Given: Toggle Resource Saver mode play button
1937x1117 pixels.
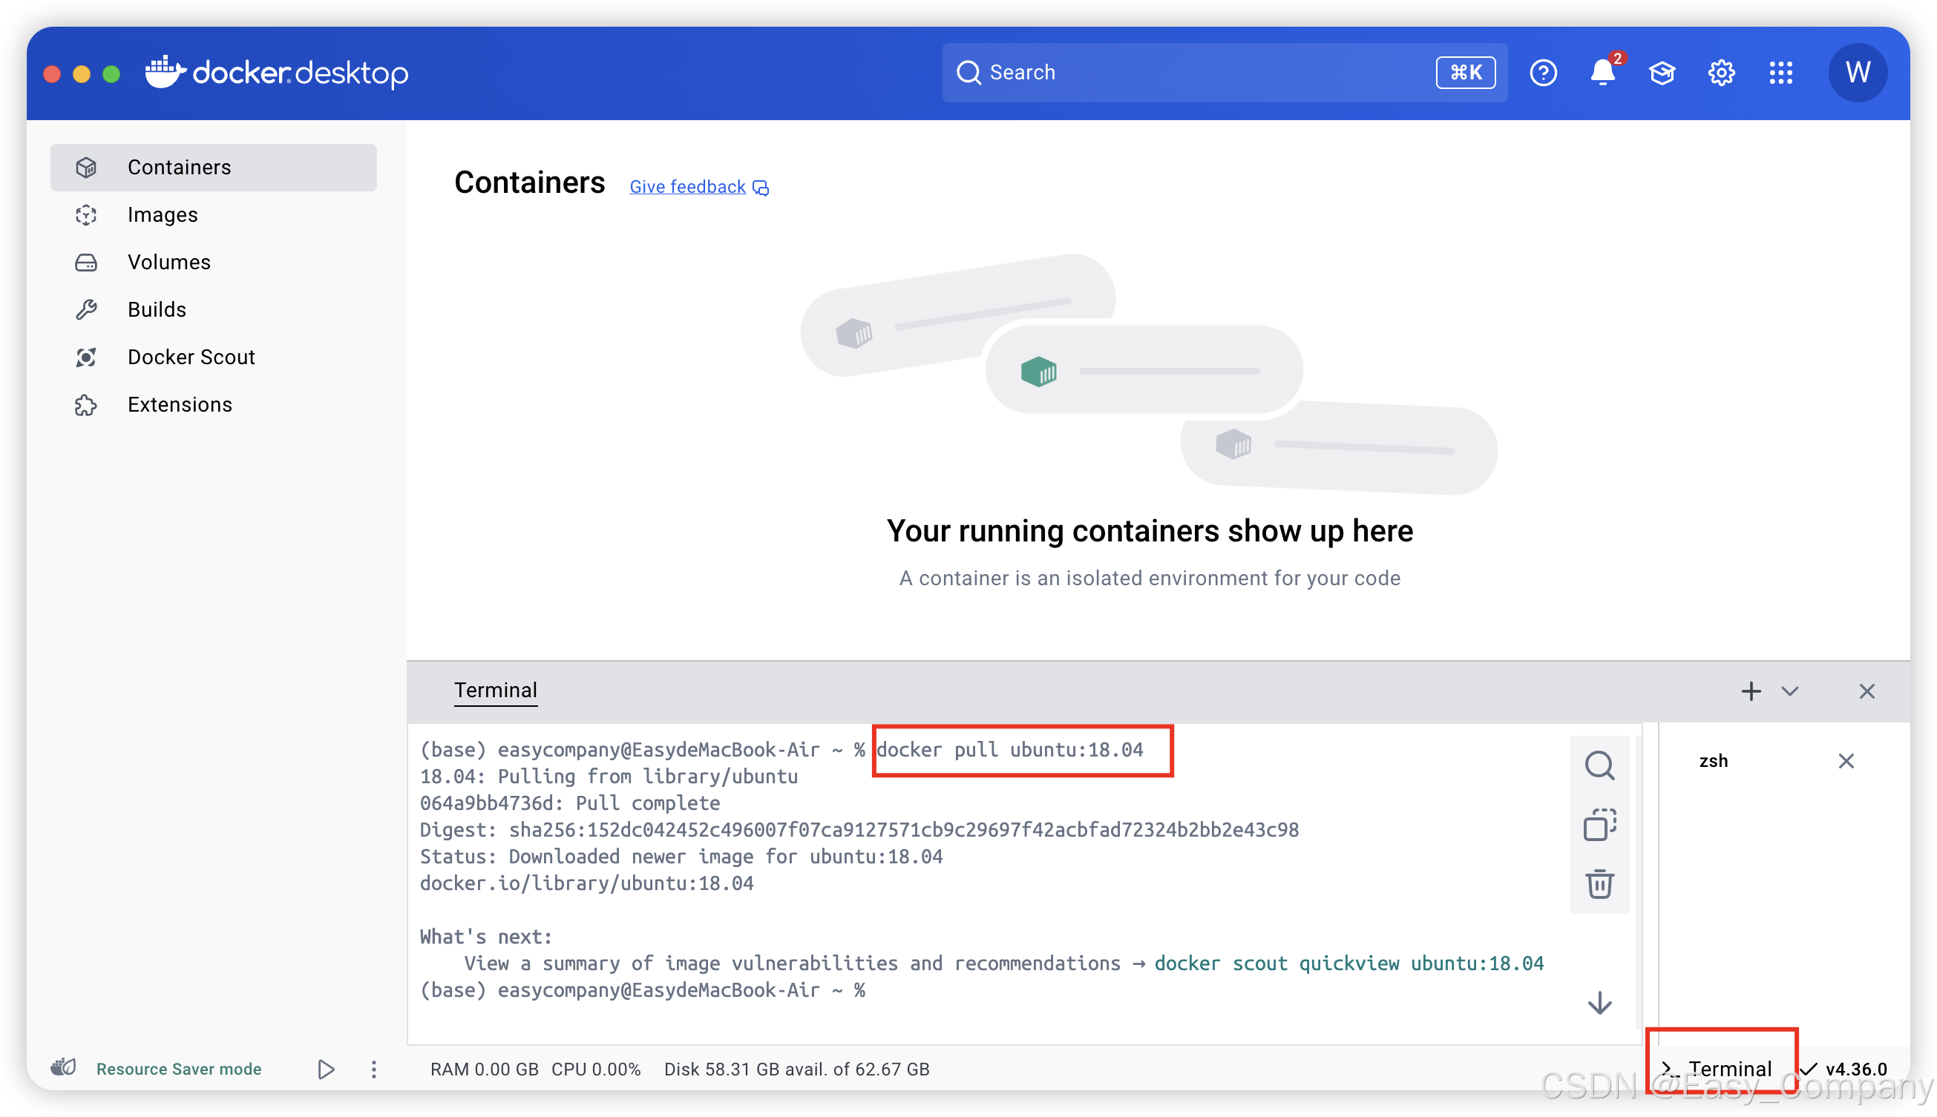Looking at the screenshot, I should [325, 1069].
